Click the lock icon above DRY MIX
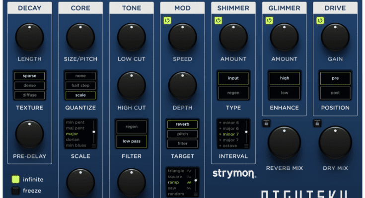365x198 pixels. pos(316,123)
